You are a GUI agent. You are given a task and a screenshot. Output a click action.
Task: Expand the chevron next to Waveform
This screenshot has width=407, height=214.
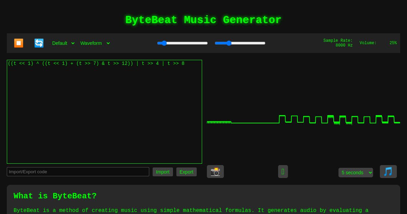[108, 43]
